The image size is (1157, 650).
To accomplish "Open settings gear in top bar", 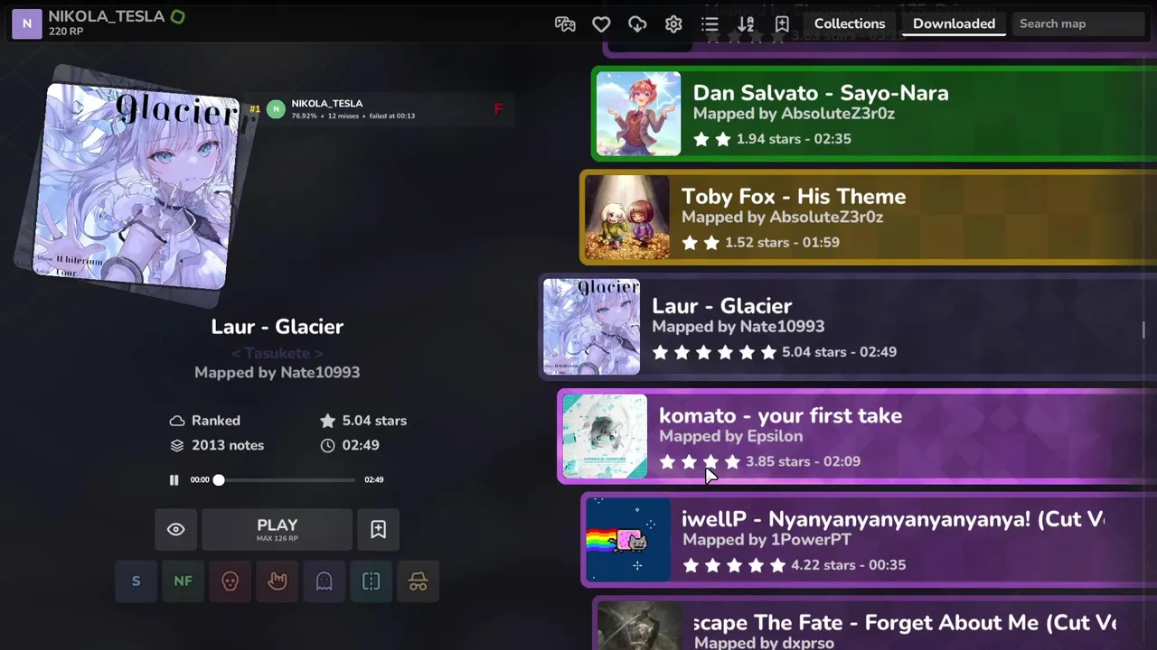I will (673, 24).
